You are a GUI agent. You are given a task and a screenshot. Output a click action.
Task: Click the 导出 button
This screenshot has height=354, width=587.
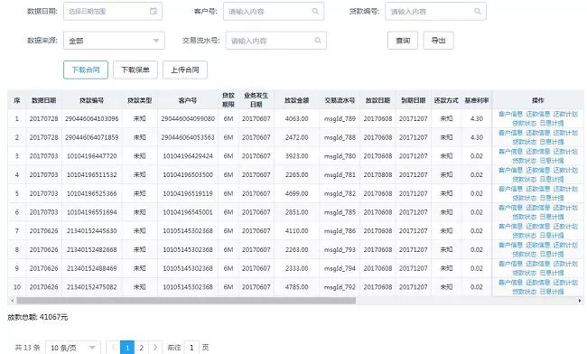coord(438,41)
